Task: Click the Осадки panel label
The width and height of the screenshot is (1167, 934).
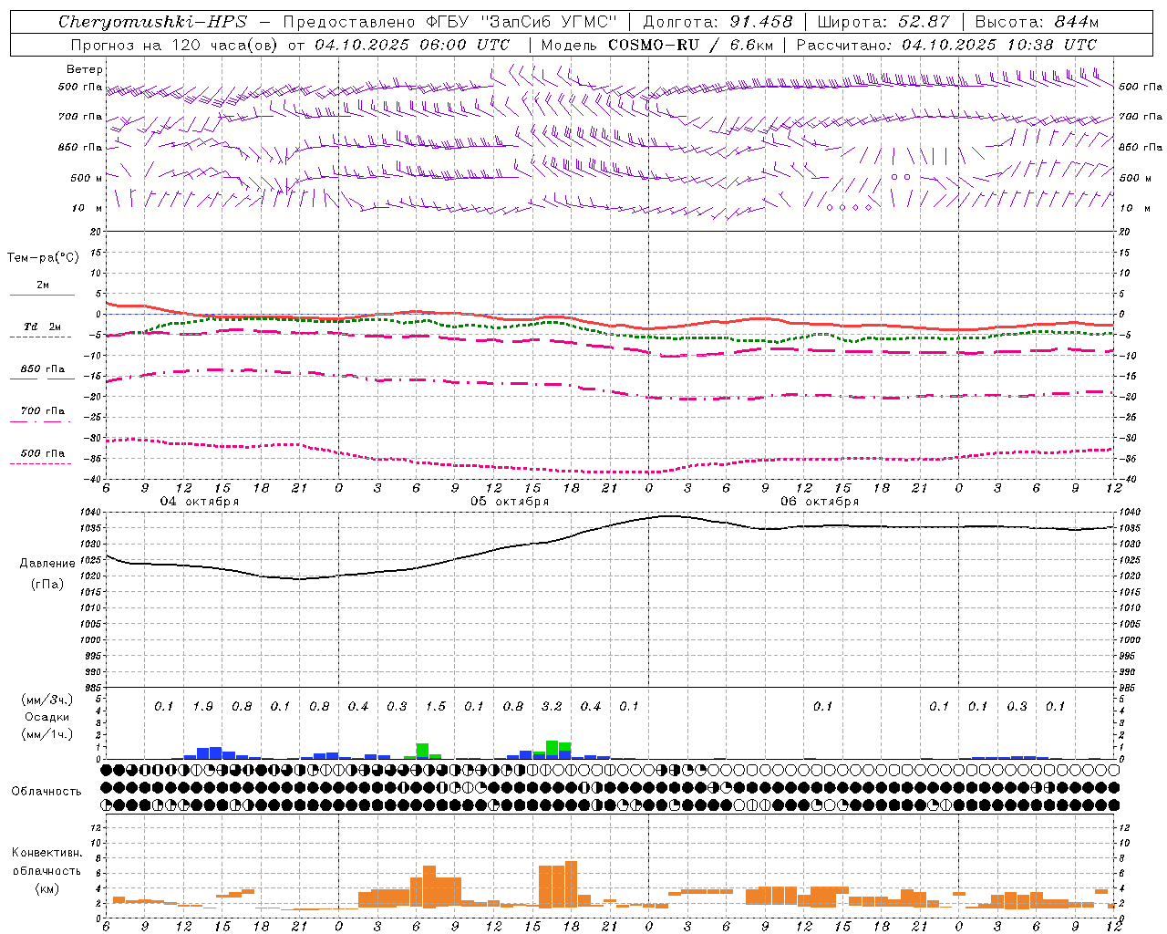Action: click(x=47, y=717)
